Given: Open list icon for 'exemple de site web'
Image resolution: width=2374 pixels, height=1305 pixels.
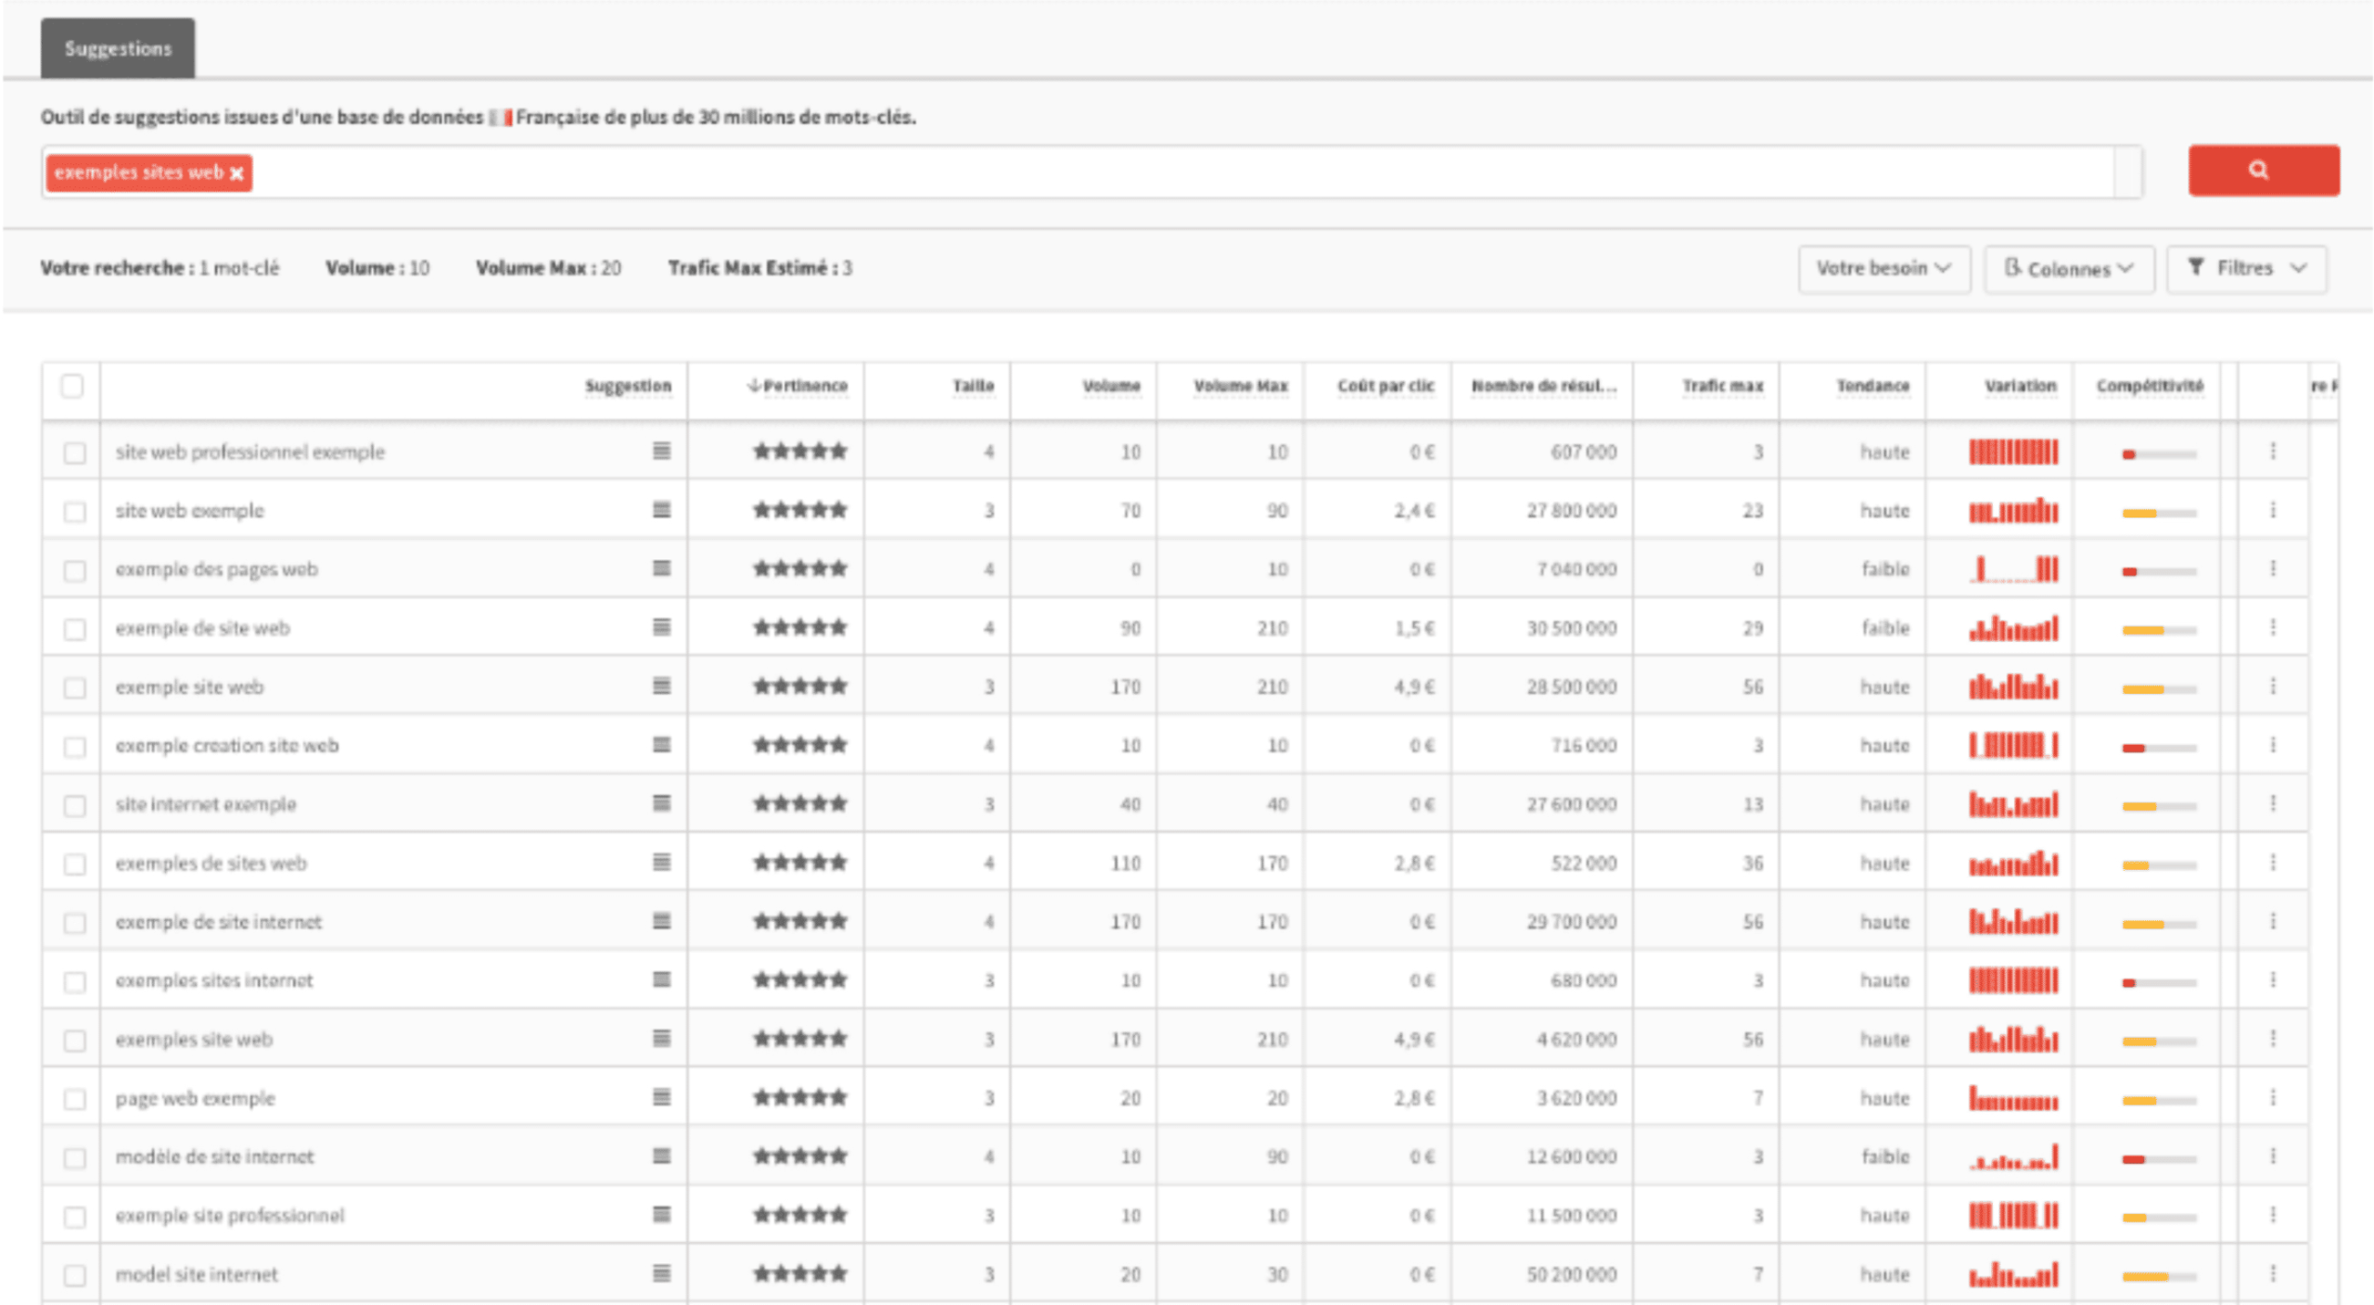Looking at the screenshot, I should click(x=661, y=627).
